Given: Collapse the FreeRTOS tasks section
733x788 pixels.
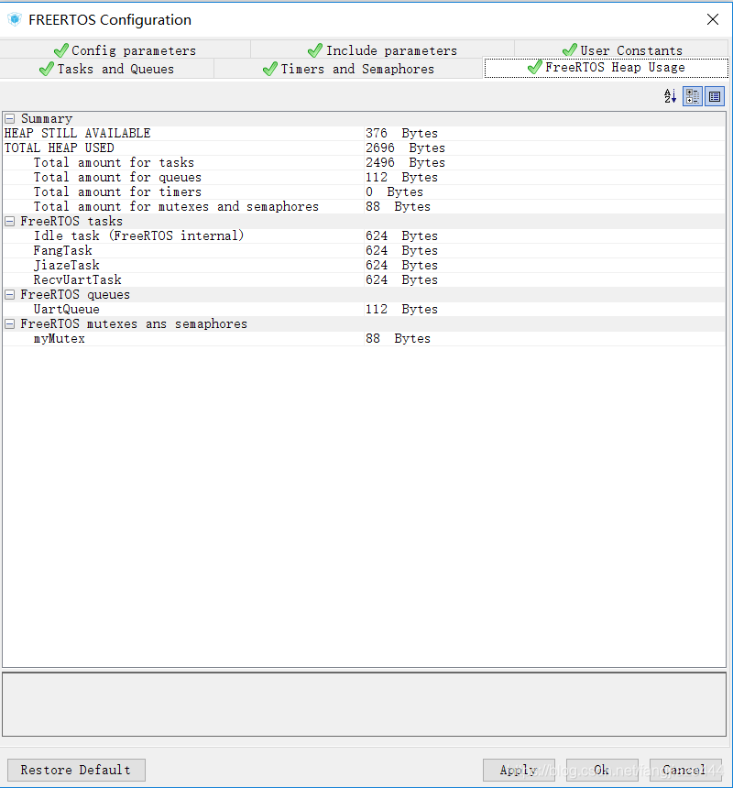Looking at the screenshot, I should [x=9, y=221].
